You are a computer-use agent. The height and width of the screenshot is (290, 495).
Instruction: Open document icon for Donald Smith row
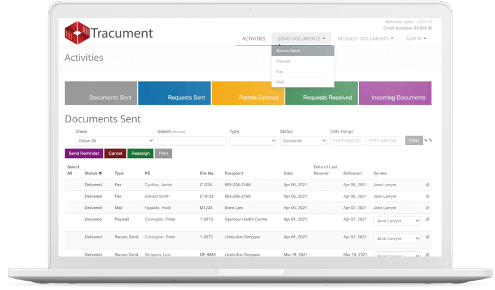[x=428, y=196]
